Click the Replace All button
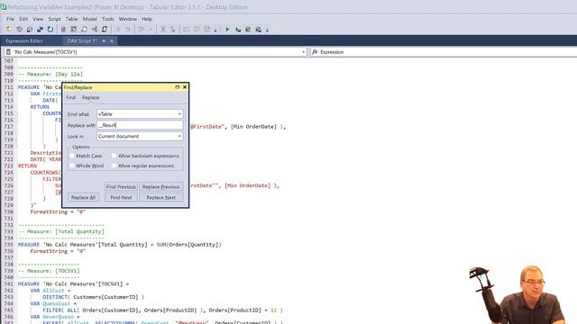The width and height of the screenshot is (577, 324). (x=83, y=198)
